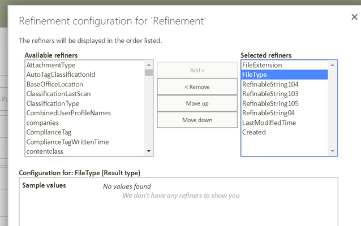Select LastModifiedTime in Selected refiners

(x=285, y=123)
